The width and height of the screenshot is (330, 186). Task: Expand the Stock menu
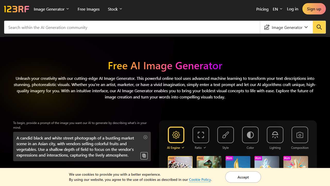click(x=115, y=9)
